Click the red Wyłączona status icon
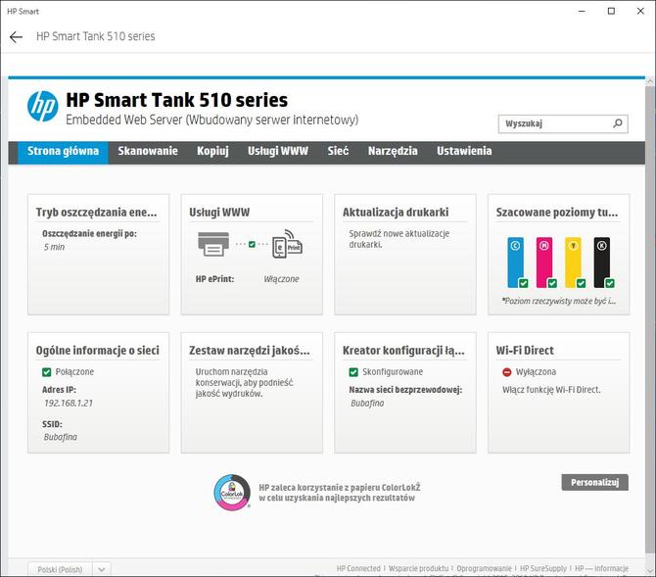 pos(506,372)
